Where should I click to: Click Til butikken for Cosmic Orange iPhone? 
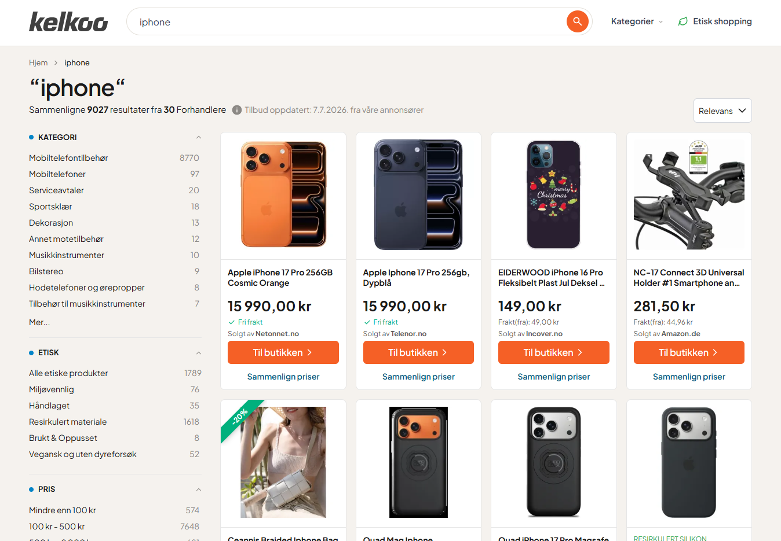point(283,352)
